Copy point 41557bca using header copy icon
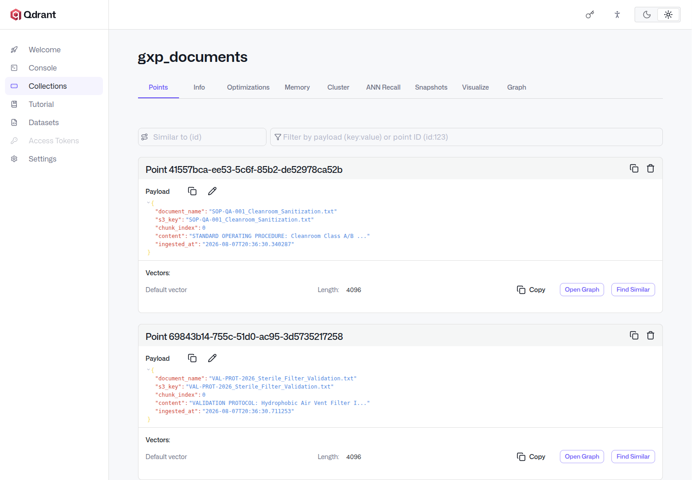692x480 pixels. [x=634, y=168]
